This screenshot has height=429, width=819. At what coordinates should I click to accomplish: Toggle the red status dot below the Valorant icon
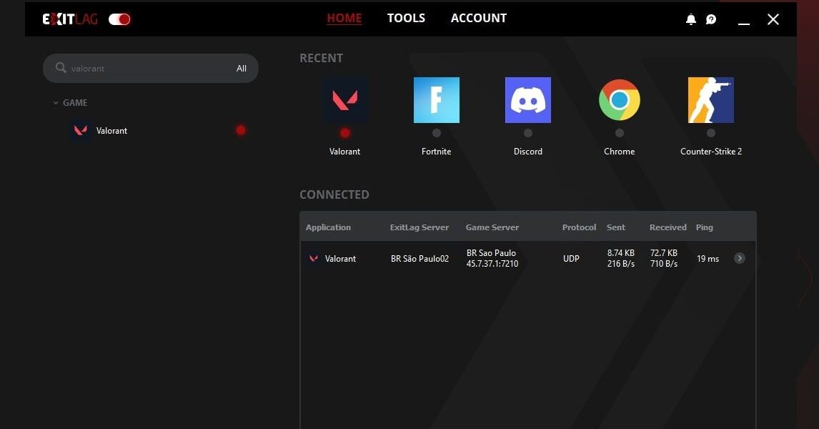pos(344,133)
